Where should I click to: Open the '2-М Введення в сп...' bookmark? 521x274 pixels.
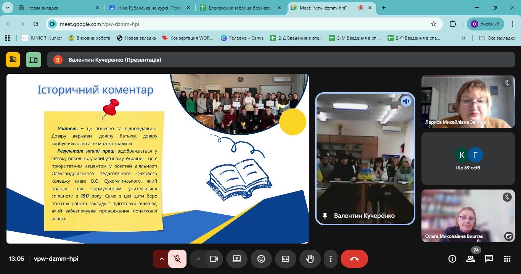click(x=355, y=38)
